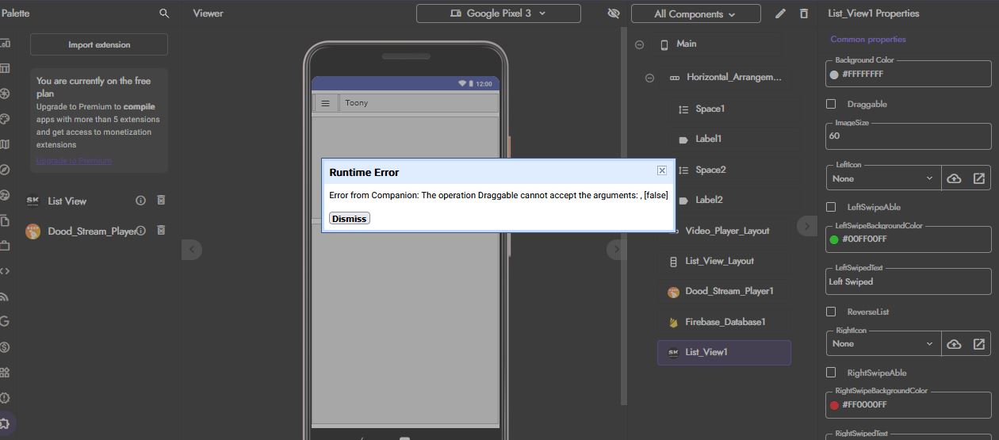Click the pencil rename component icon
Viewport: 999px width, 440px height.
coord(780,13)
